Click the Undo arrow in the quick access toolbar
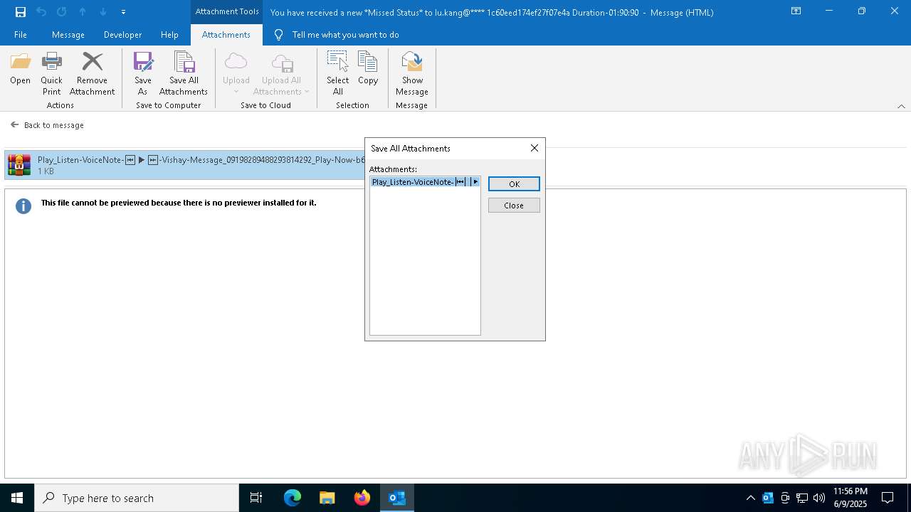 (x=41, y=11)
